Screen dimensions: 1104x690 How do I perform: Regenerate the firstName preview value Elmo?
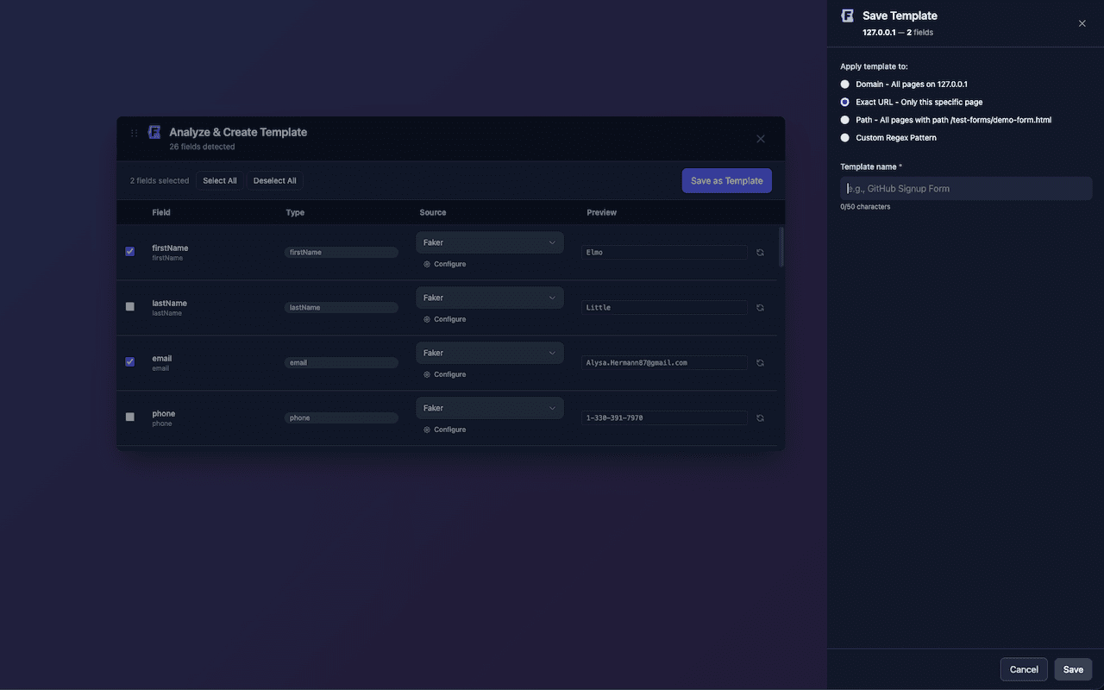pos(760,252)
